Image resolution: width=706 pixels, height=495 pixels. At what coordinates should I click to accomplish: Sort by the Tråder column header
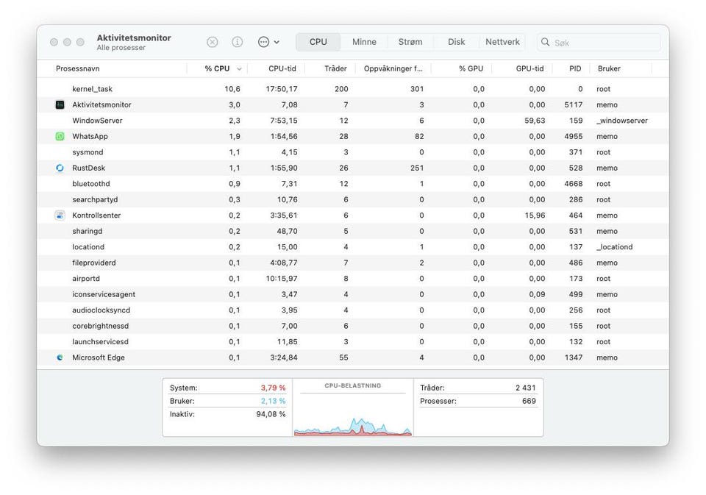tap(335, 68)
